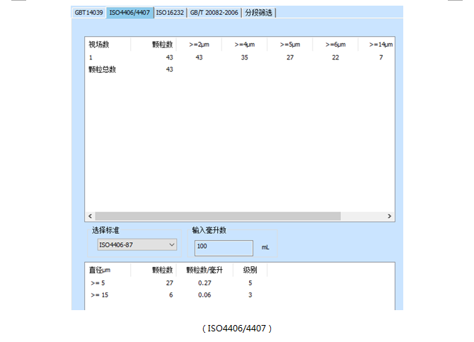Click the left arrow of horizontal scrollbar
This screenshot has width=474, height=342.
90,216
